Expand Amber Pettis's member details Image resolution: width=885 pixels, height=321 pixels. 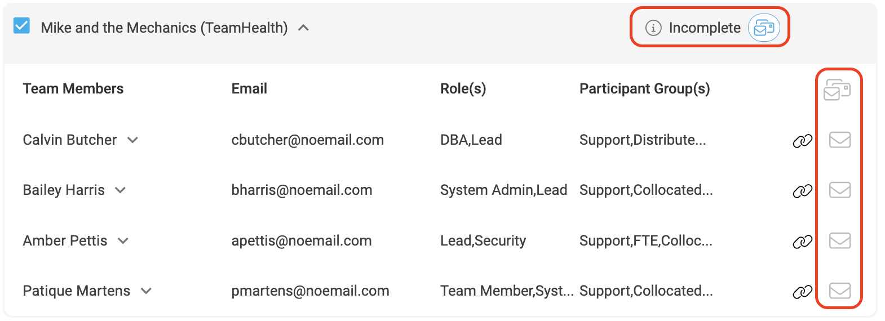click(x=123, y=241)
